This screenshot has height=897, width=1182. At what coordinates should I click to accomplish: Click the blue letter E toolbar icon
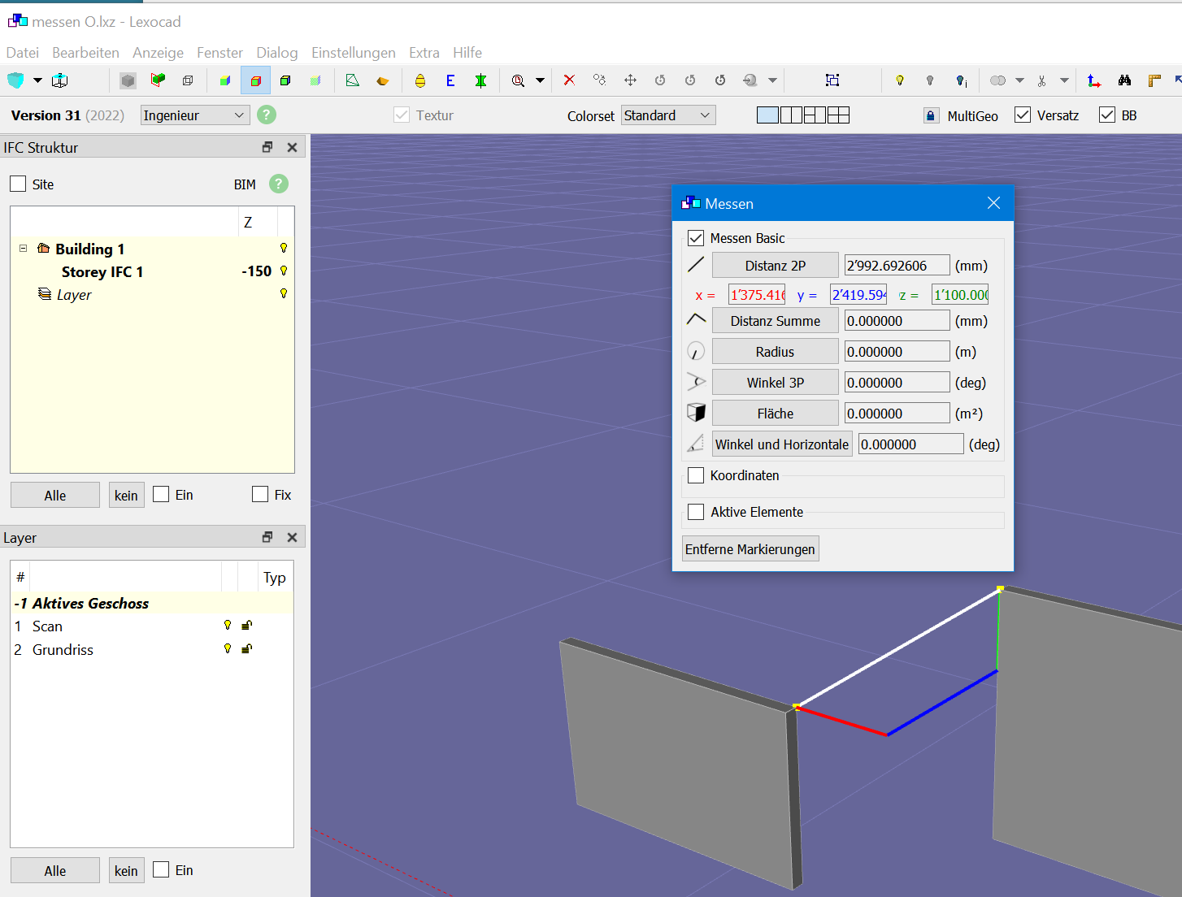pyautogui.click(x=450, y=80)
